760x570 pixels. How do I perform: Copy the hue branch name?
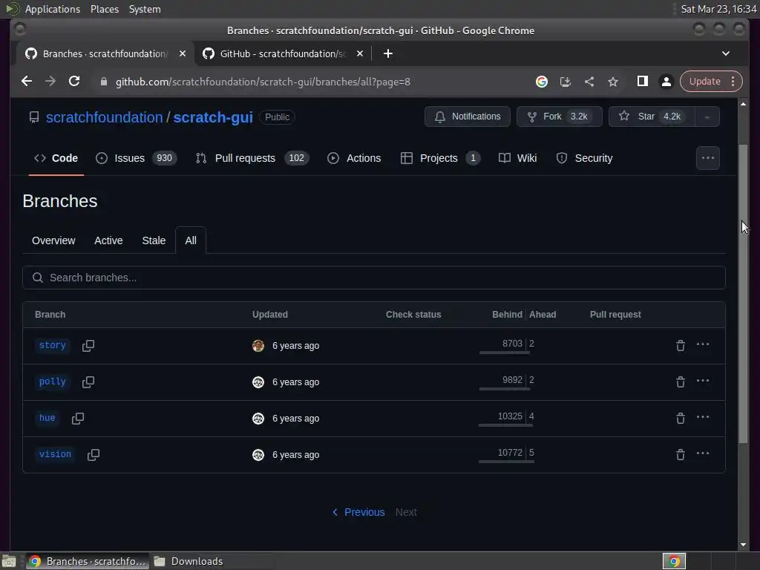[77, 419]
